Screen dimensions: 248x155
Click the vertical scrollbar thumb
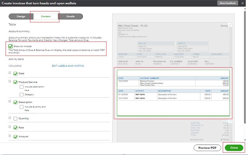245,67
